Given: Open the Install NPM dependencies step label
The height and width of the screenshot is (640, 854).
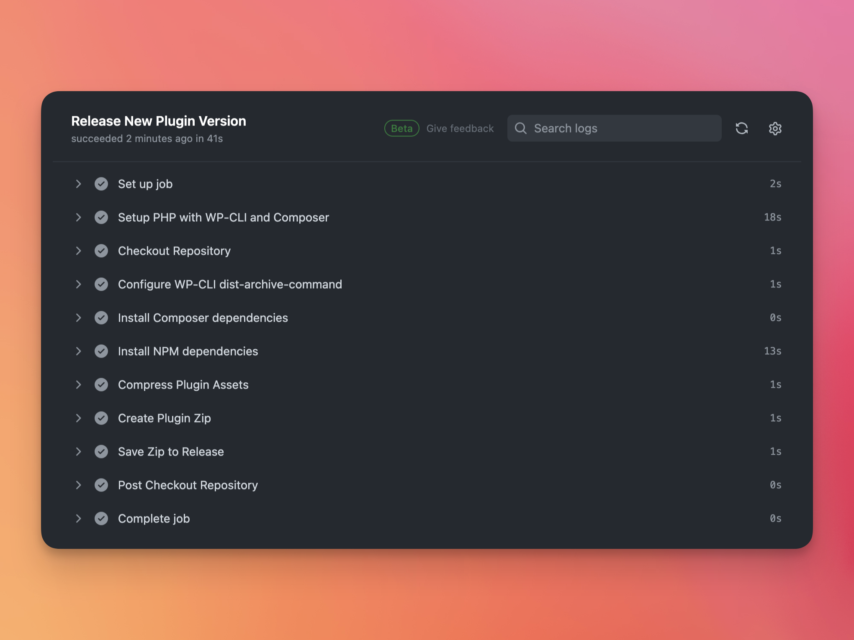Looking at the screenshot, I should click(x=188, y=351).
